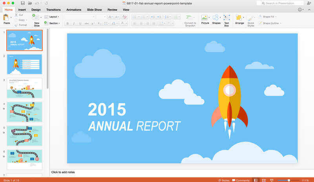Toggle the Notes pane in status bar
Image resolution: width=314 pixels, height=182 pixels.
(223, 180)
